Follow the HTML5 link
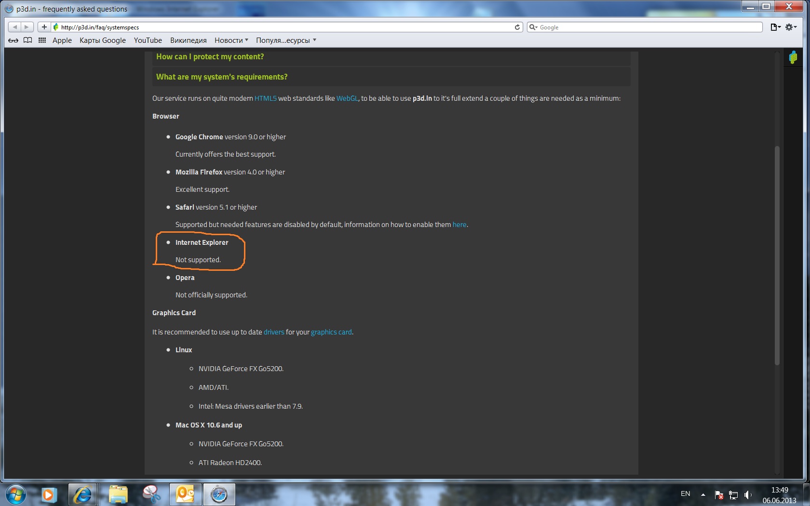Viewport: 810px width, 506px height. point(266,98)
